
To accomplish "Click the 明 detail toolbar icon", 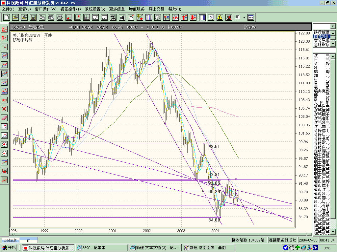I will [x=122, y=17].
